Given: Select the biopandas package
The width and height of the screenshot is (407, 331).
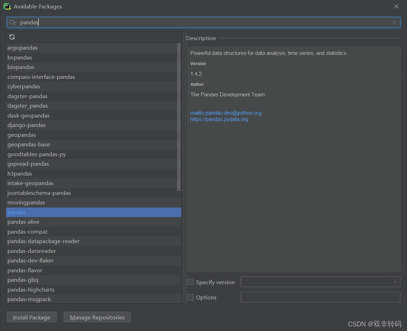Looking at the screenshot, I should pyautogui.click(x=92, y=67).
